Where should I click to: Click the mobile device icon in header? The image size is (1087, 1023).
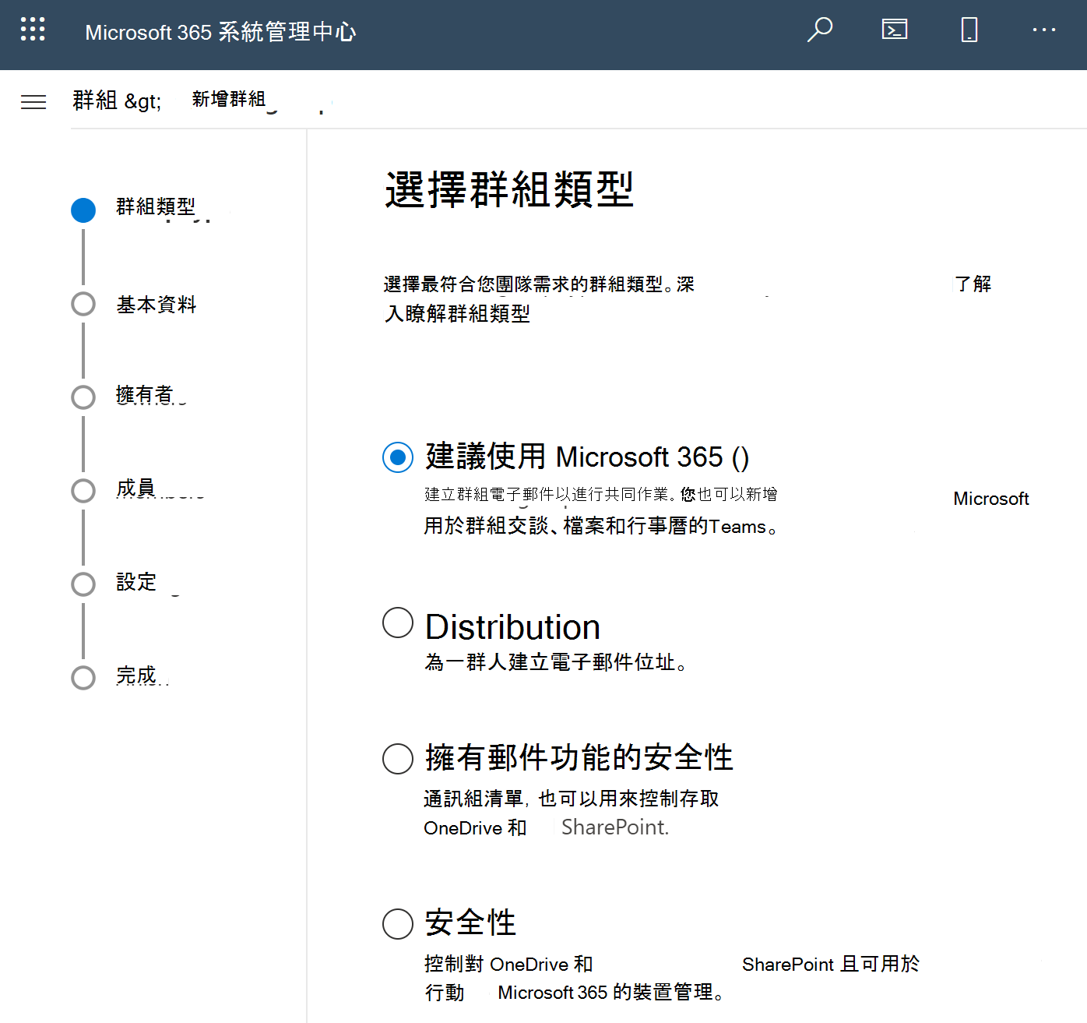click(969, 30)
